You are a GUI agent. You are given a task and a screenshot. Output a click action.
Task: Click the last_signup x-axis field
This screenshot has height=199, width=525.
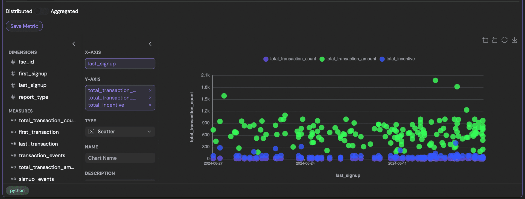tap(120, 64)
